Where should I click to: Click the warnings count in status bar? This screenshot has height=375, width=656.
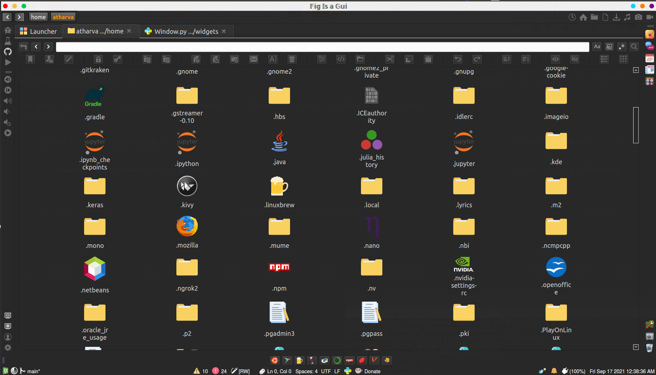point(201,371)
